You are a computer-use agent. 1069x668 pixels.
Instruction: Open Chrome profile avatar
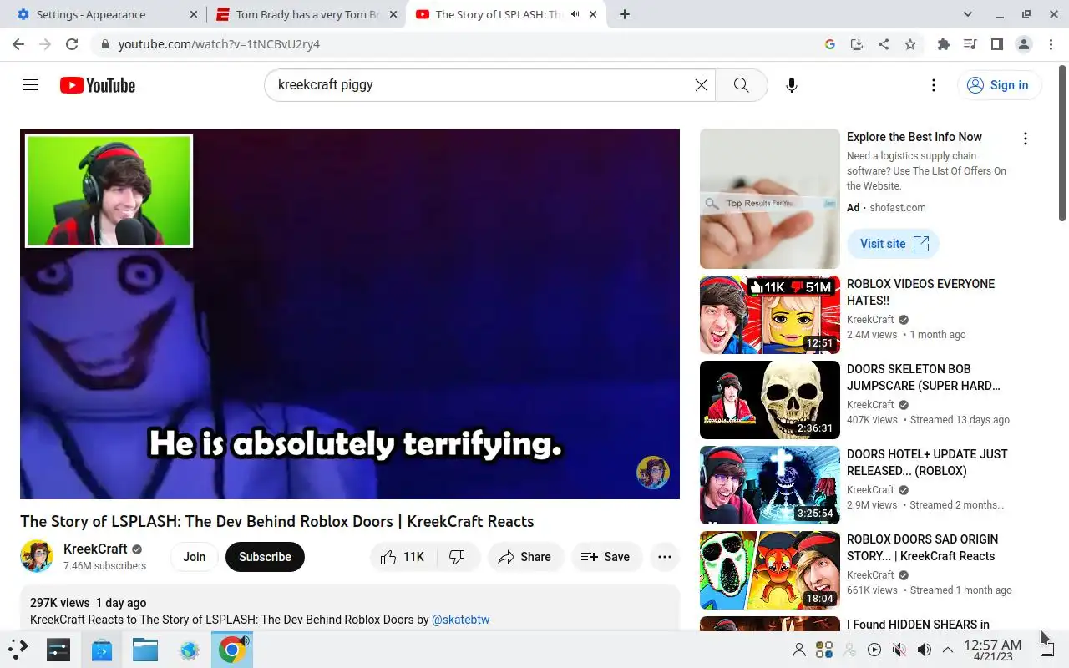click(x=1024, y=44)
